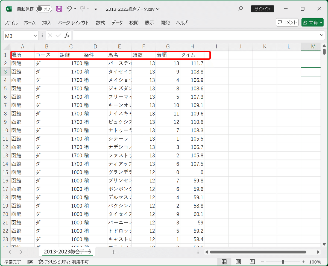This screenshot has height=266, width=328.
Task: Switch to the ホーム ribbon tab
Action: [x=30, y=23]
